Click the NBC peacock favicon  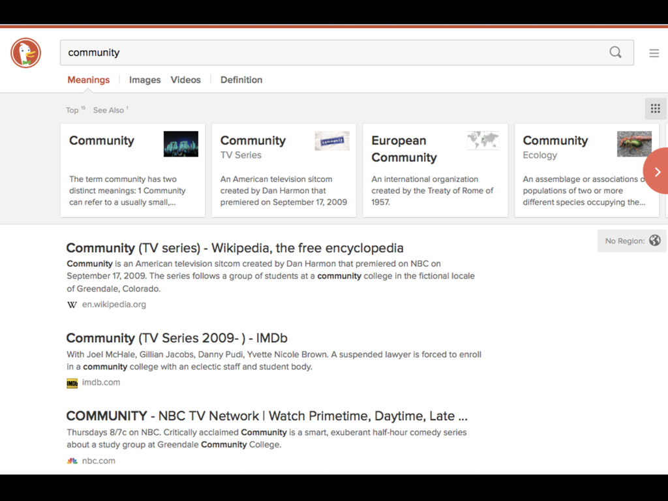point(72,461)
